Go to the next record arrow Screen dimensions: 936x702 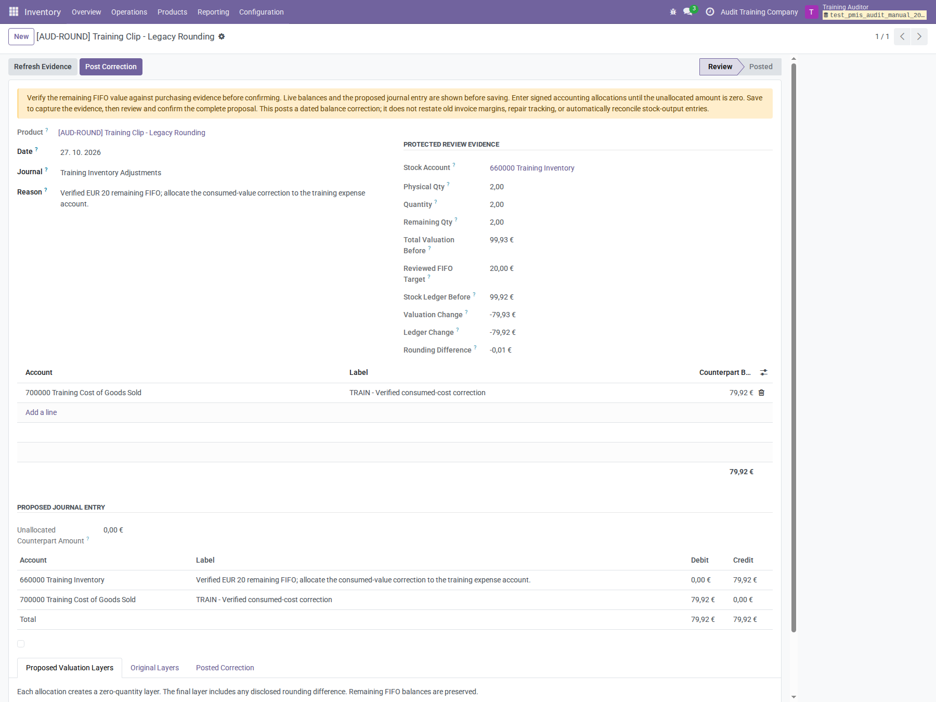coord(919,36)
